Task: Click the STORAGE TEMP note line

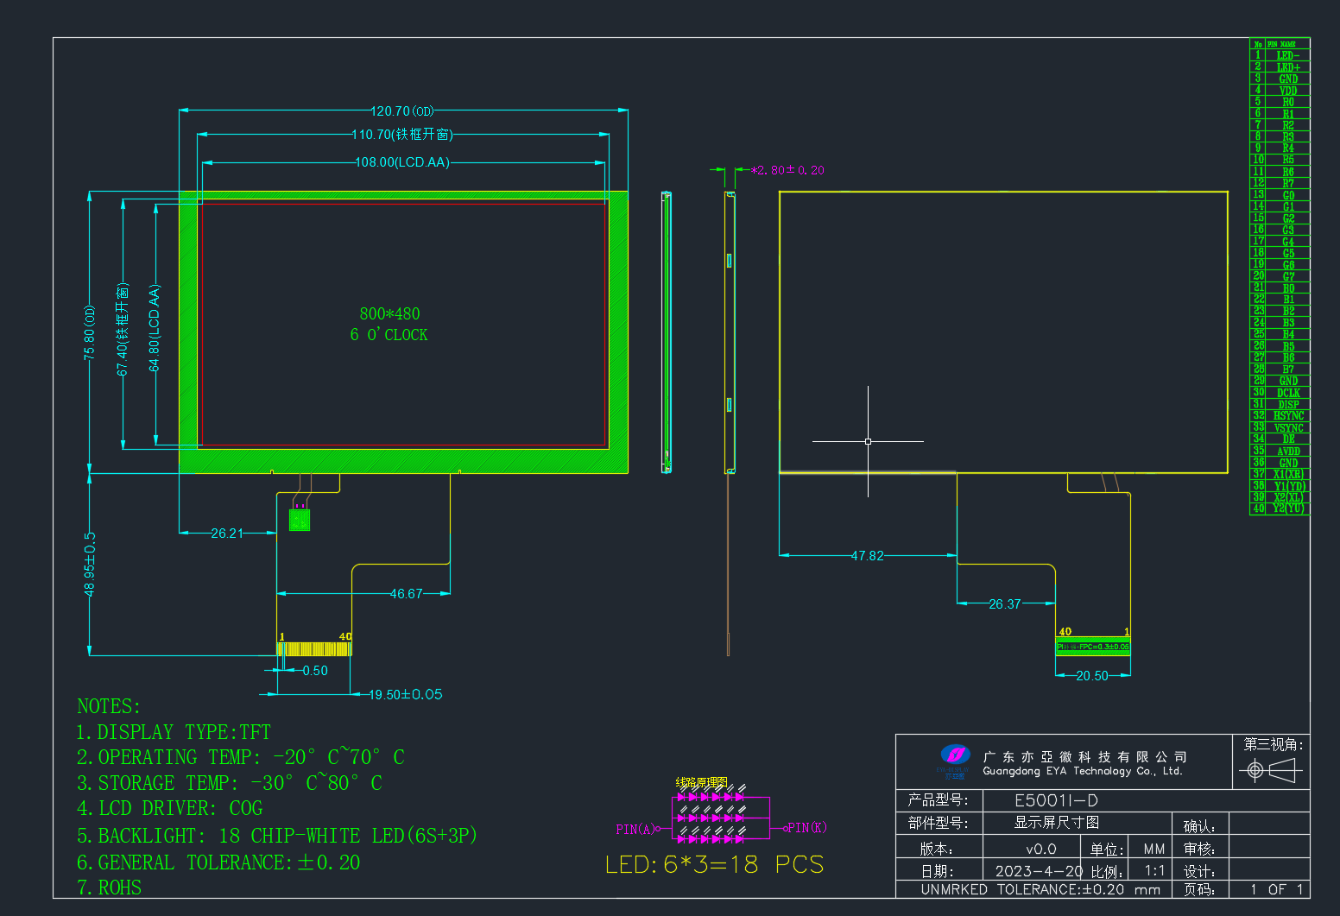Action: click(x=230, y=783)
